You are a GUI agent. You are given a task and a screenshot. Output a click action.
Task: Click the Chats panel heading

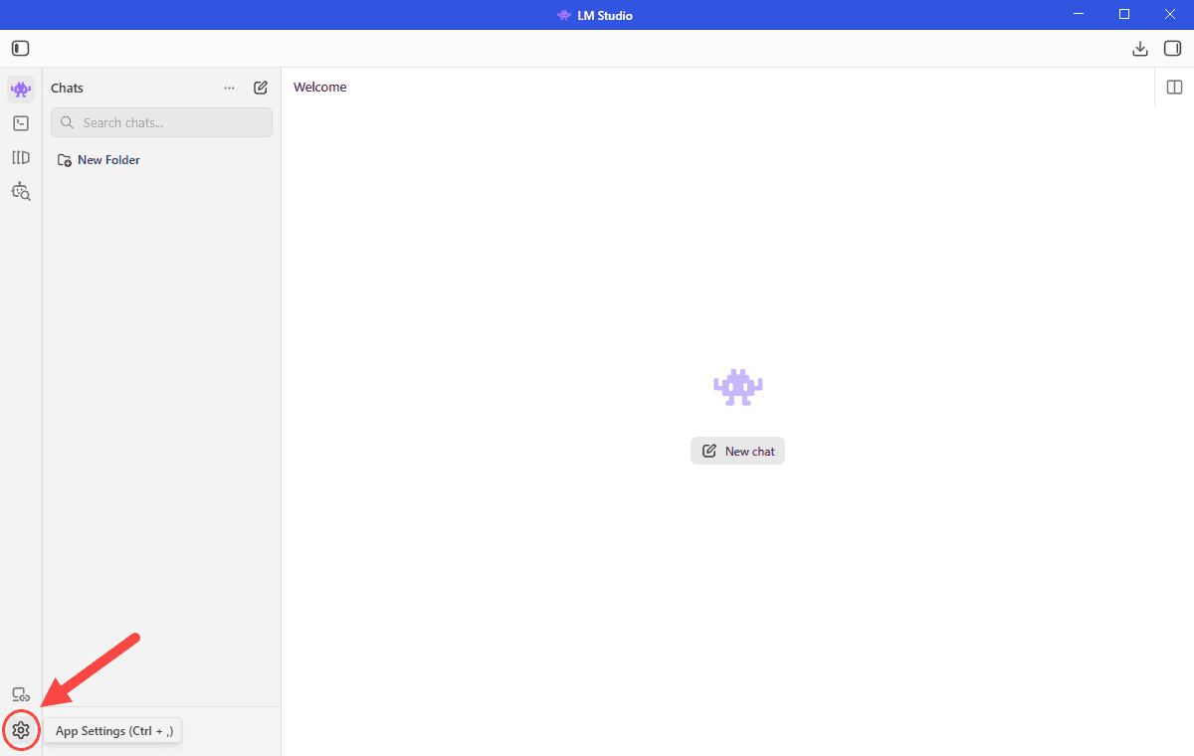67,88
